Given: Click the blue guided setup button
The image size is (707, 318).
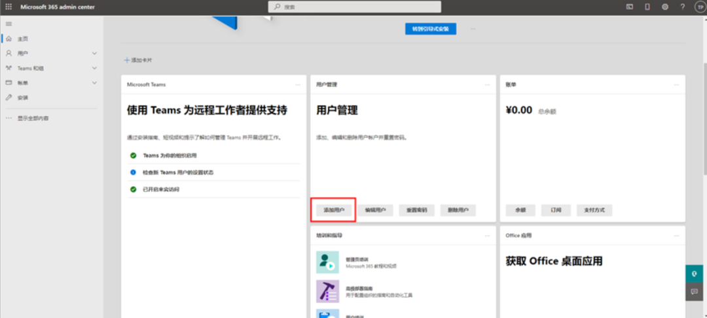Looking at the screenshot, I should coord(431,29).
